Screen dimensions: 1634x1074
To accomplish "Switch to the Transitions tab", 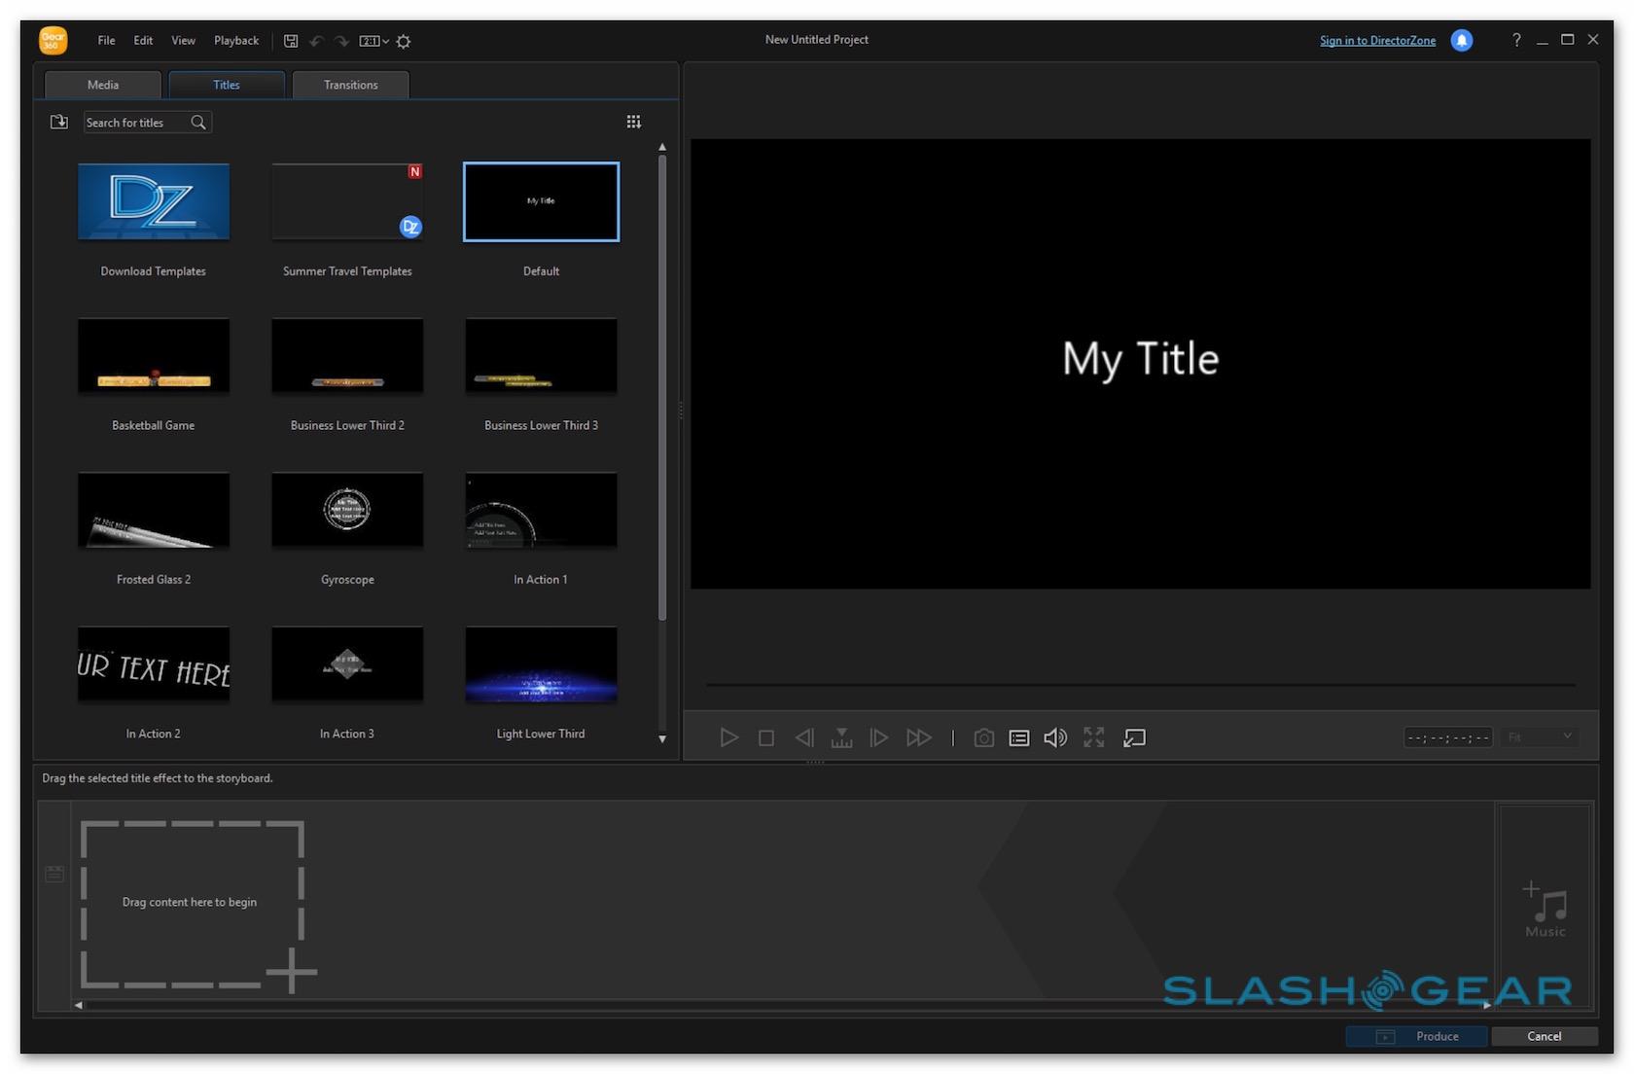I will [x=350, y=85].
